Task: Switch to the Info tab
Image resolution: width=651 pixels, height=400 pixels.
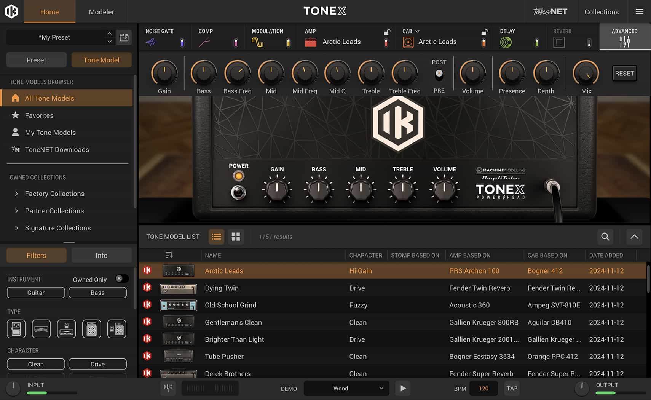Action: [101, 255]
